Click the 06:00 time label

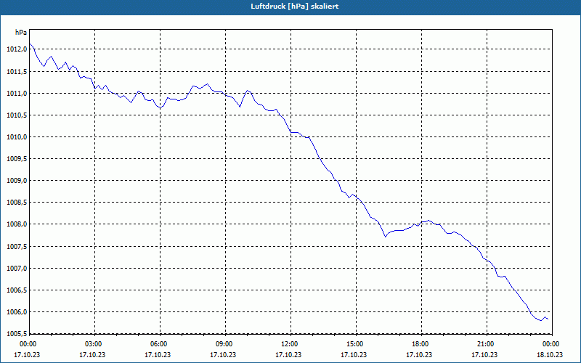coord(160,344)
